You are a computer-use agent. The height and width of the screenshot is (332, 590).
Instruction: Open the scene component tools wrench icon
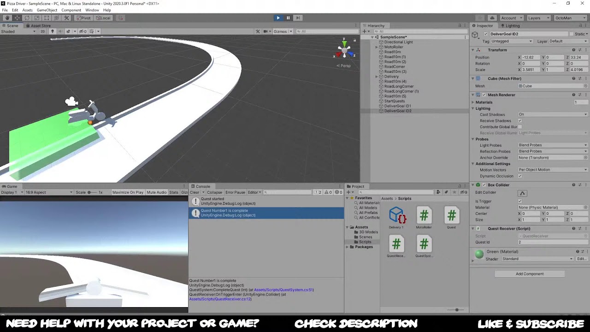pyautogui.click(x=258, y=31)
